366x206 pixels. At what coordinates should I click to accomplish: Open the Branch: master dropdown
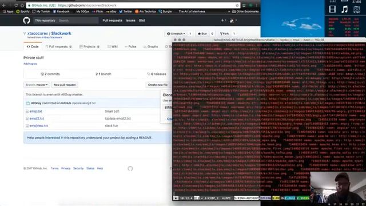pyautogui.click(x=37, y=85)
